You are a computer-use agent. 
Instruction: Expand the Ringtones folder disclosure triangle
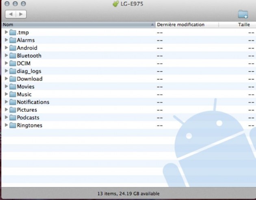click(x=6, y=125)
